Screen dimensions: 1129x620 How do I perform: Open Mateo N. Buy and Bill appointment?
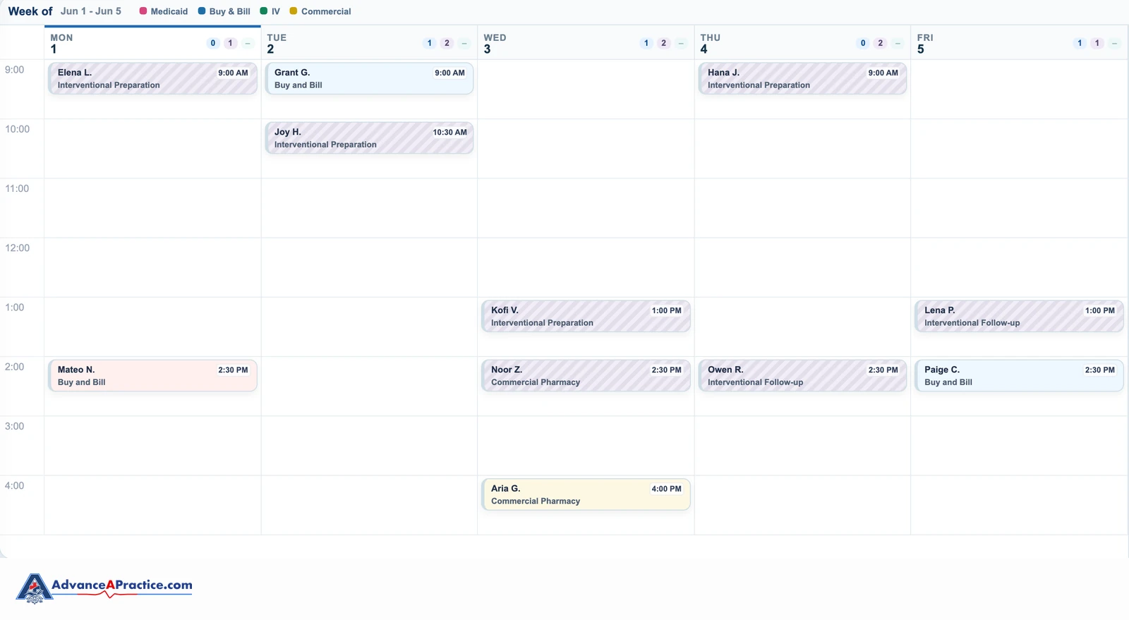152,375
